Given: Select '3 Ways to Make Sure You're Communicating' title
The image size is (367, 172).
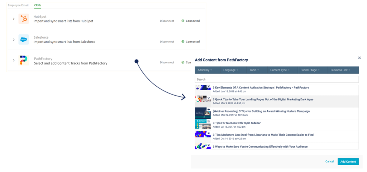Looking at the screenshot, I should [x=260, y=147].
